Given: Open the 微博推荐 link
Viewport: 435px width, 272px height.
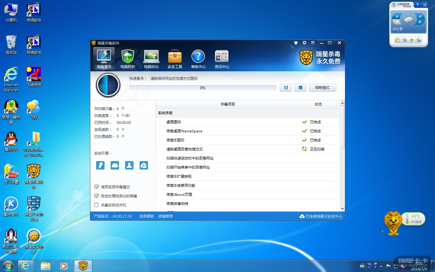Looking at the screenshot, I should tap(166, 216).
